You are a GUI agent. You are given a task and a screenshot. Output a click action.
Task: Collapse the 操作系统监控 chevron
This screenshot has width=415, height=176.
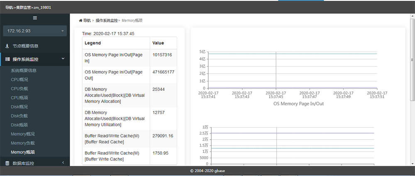pyautogui.click(x=63, y=59)
